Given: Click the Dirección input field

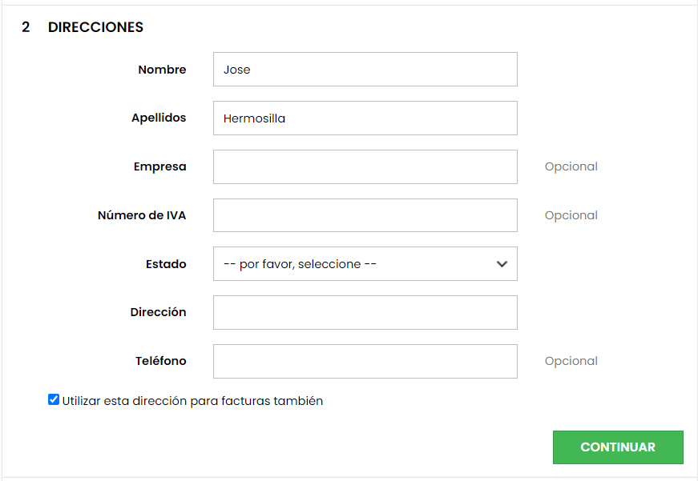Looking at the screenshot, I should click(365, 313).
